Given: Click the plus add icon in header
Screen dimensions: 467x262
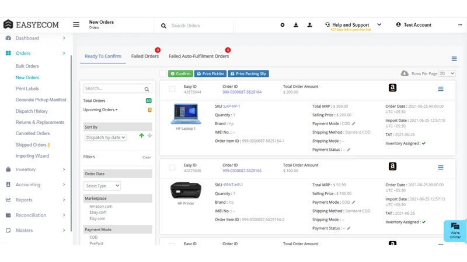Looking at the screenshot, I should point(283,25).
